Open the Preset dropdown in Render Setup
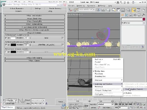 (38, 100)
